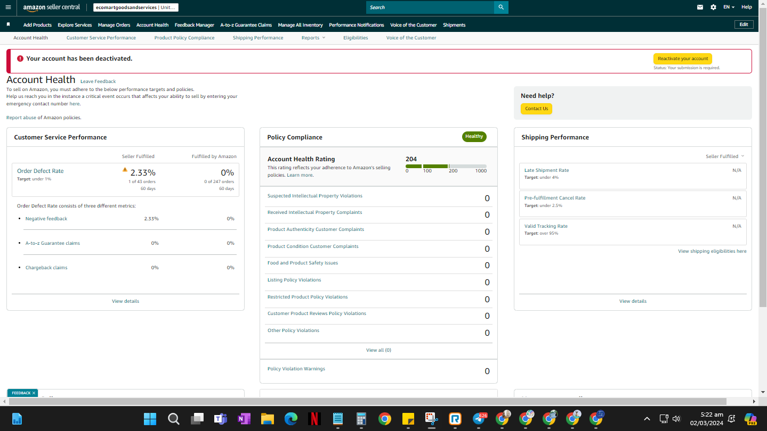Open the hamburger navigation menu
The width and height of the screenshot is (767, 431).
click(8, 7)
